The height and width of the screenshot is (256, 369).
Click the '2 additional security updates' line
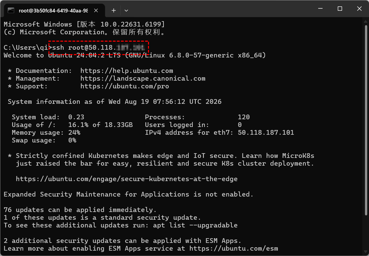(x=123, y=241)
